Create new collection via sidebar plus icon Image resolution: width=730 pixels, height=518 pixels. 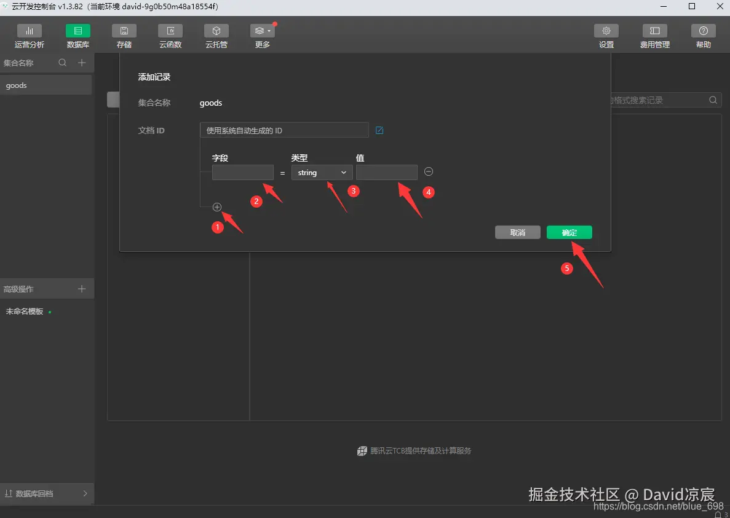point(82,62)
